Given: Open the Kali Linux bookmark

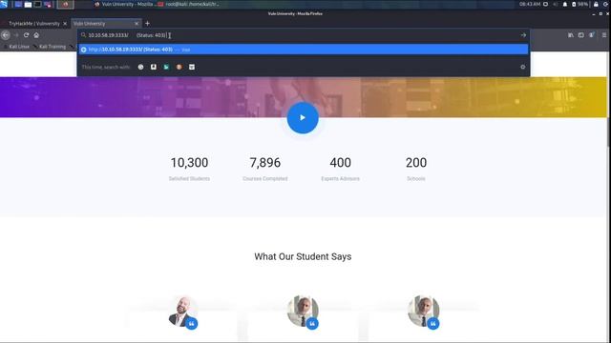Looking at the screenshot, I should tap(16, 47).
